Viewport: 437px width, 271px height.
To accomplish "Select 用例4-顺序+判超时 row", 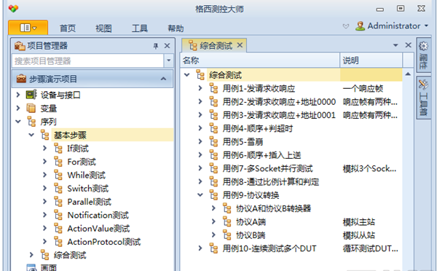I will click(x=257, y=128).
